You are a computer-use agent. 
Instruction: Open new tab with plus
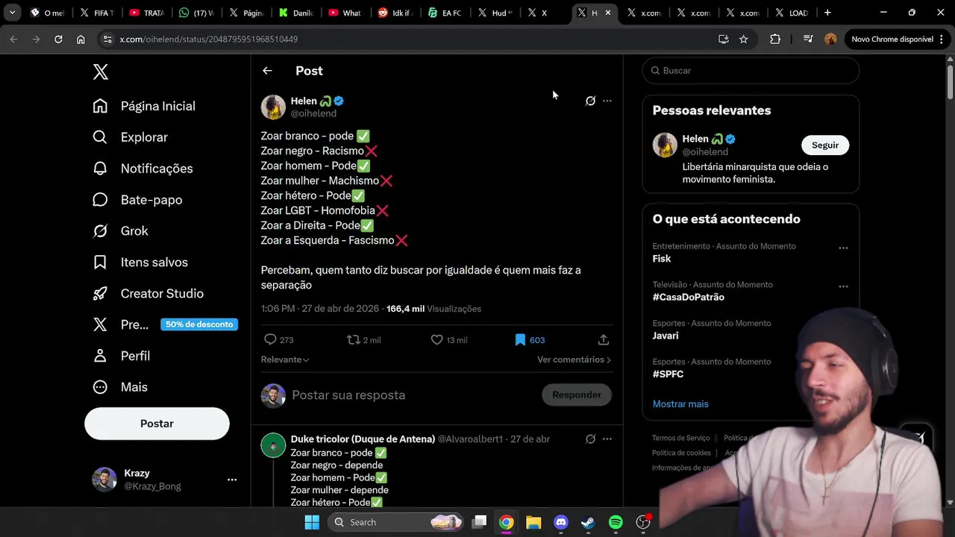pyautogui.click(x=827, y=13)
